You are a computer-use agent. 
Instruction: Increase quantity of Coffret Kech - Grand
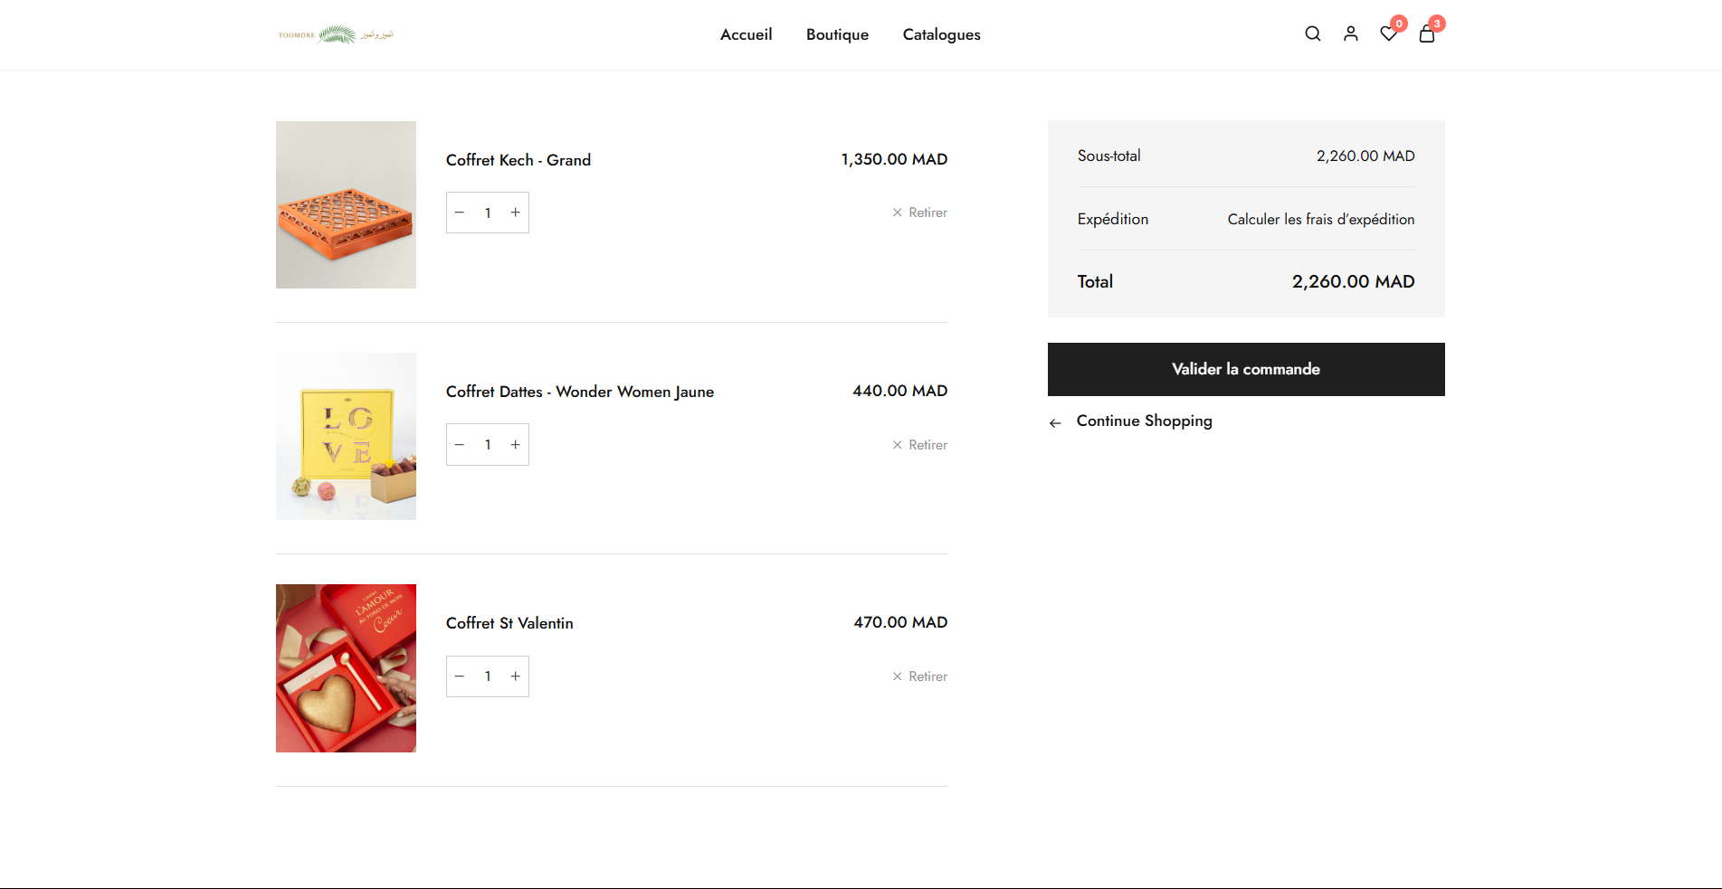click(x=516, y=213)
